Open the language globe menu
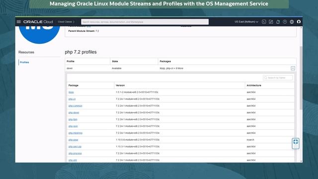Viewport: 318px width, 179px height. pyautogui.click(x=292, y=22)
